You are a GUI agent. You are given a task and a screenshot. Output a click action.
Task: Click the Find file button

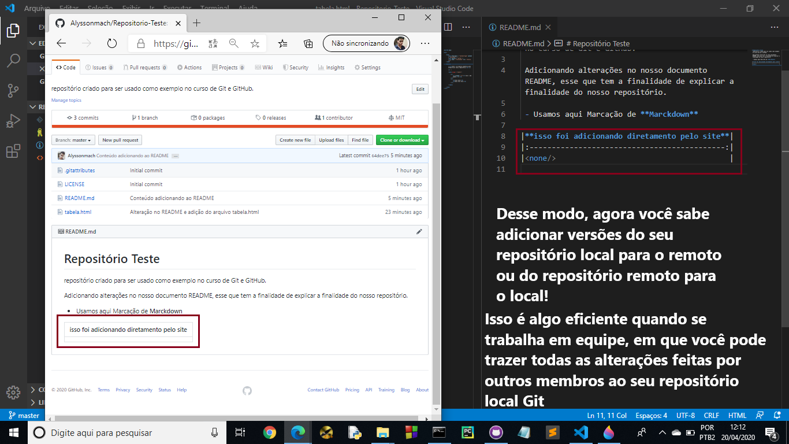[x=360, y=140]
